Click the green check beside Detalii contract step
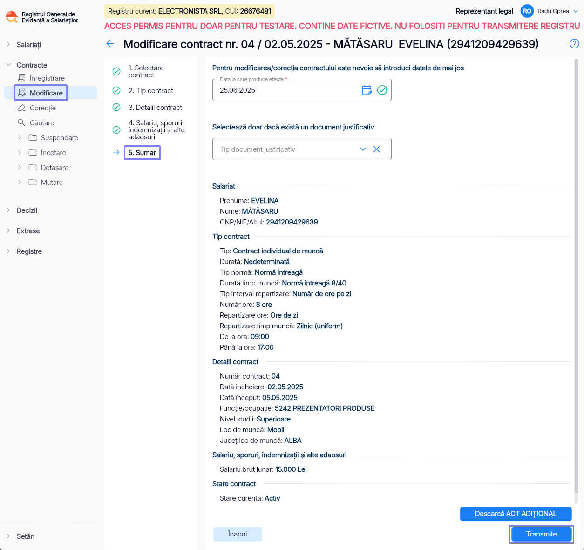The height and width of the screenshot is (550, 584). (116, 107)
